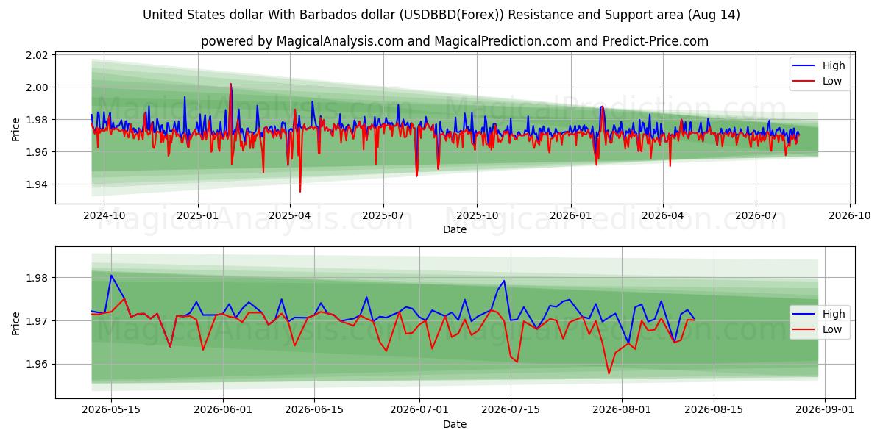The image size is (883, 441).
Task: Click the 2026-06-01 date tick label
Action: click(x=222, y=409)
